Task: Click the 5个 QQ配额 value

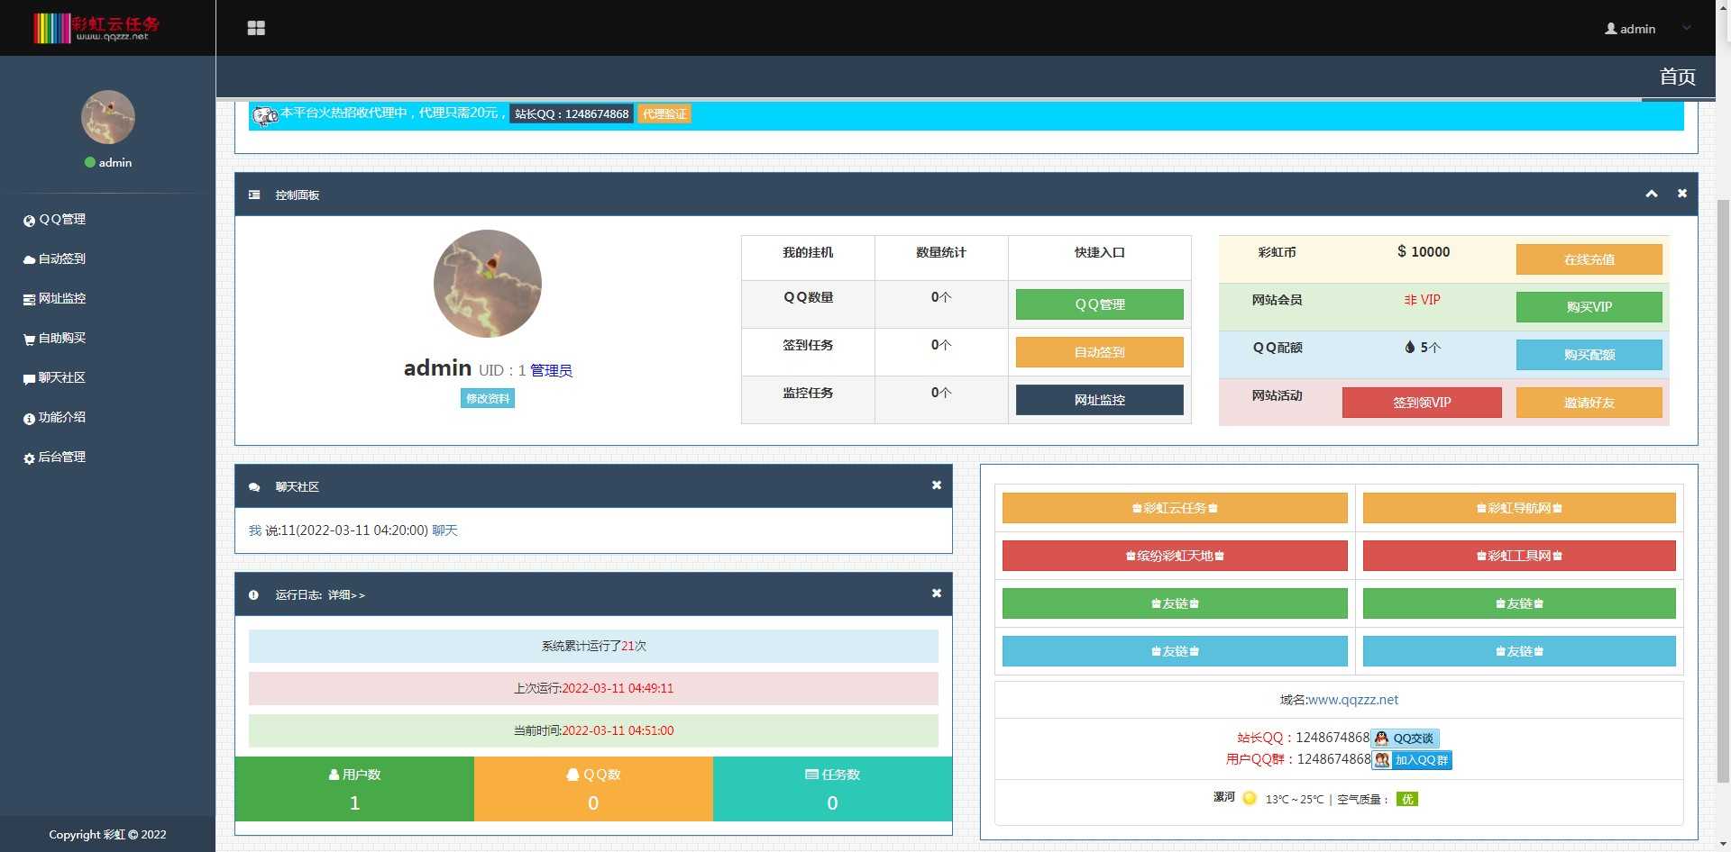Action: coord(1423,348)
